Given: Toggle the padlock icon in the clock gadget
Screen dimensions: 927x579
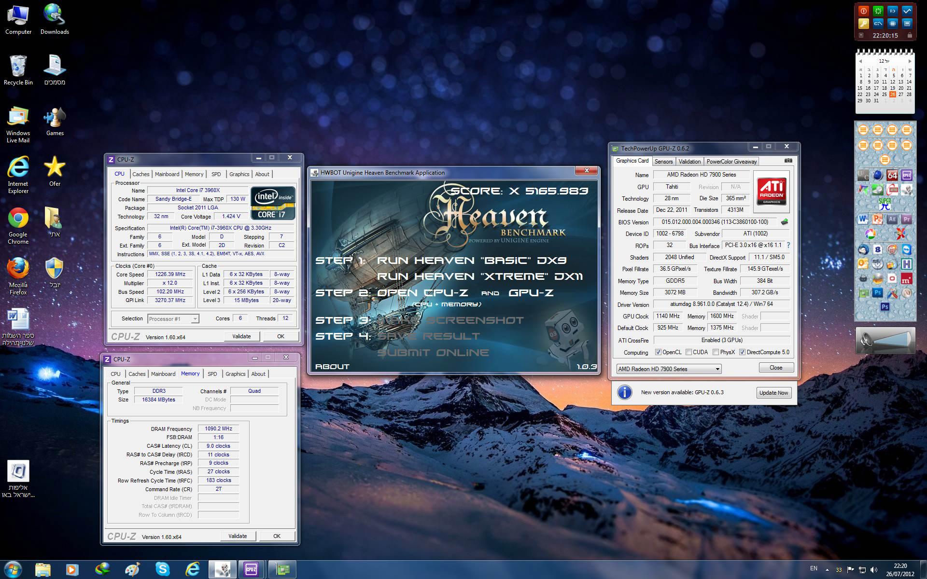Looking at the screenshot, I should pyautogui.click(x=910, y=35).
